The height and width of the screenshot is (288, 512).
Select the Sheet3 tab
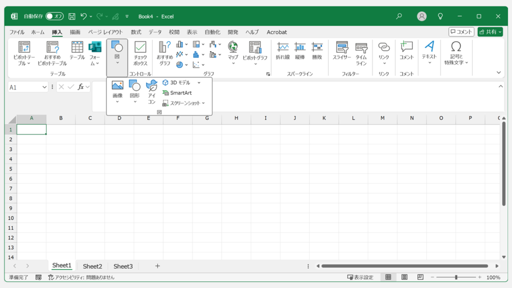click(x=123, y=266)
